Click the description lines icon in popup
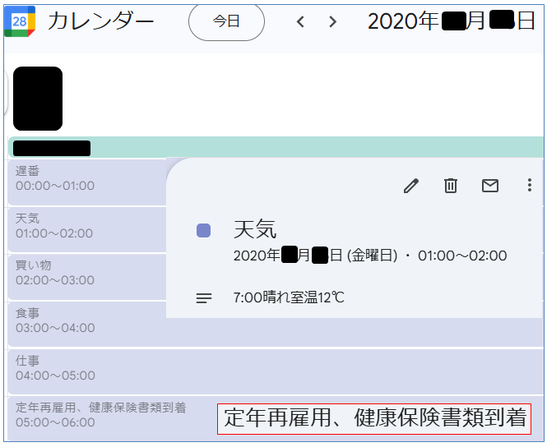 [204, 297]
